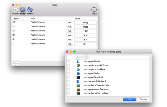Click the Ceceree app icon

[x=78, y=89]
